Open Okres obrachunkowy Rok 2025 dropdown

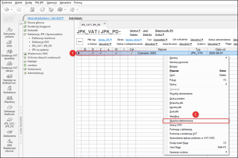45,18
